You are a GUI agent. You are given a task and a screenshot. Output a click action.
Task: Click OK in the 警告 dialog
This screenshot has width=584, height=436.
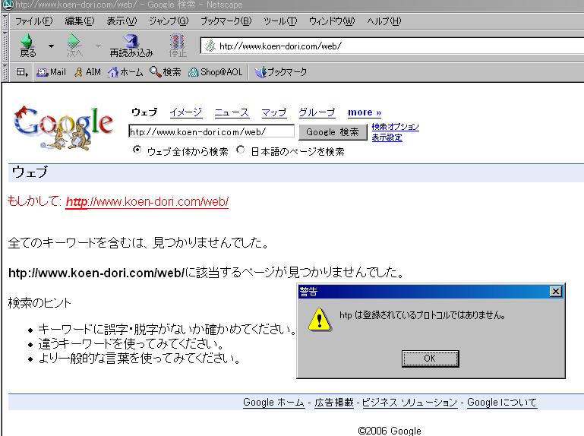430,359
